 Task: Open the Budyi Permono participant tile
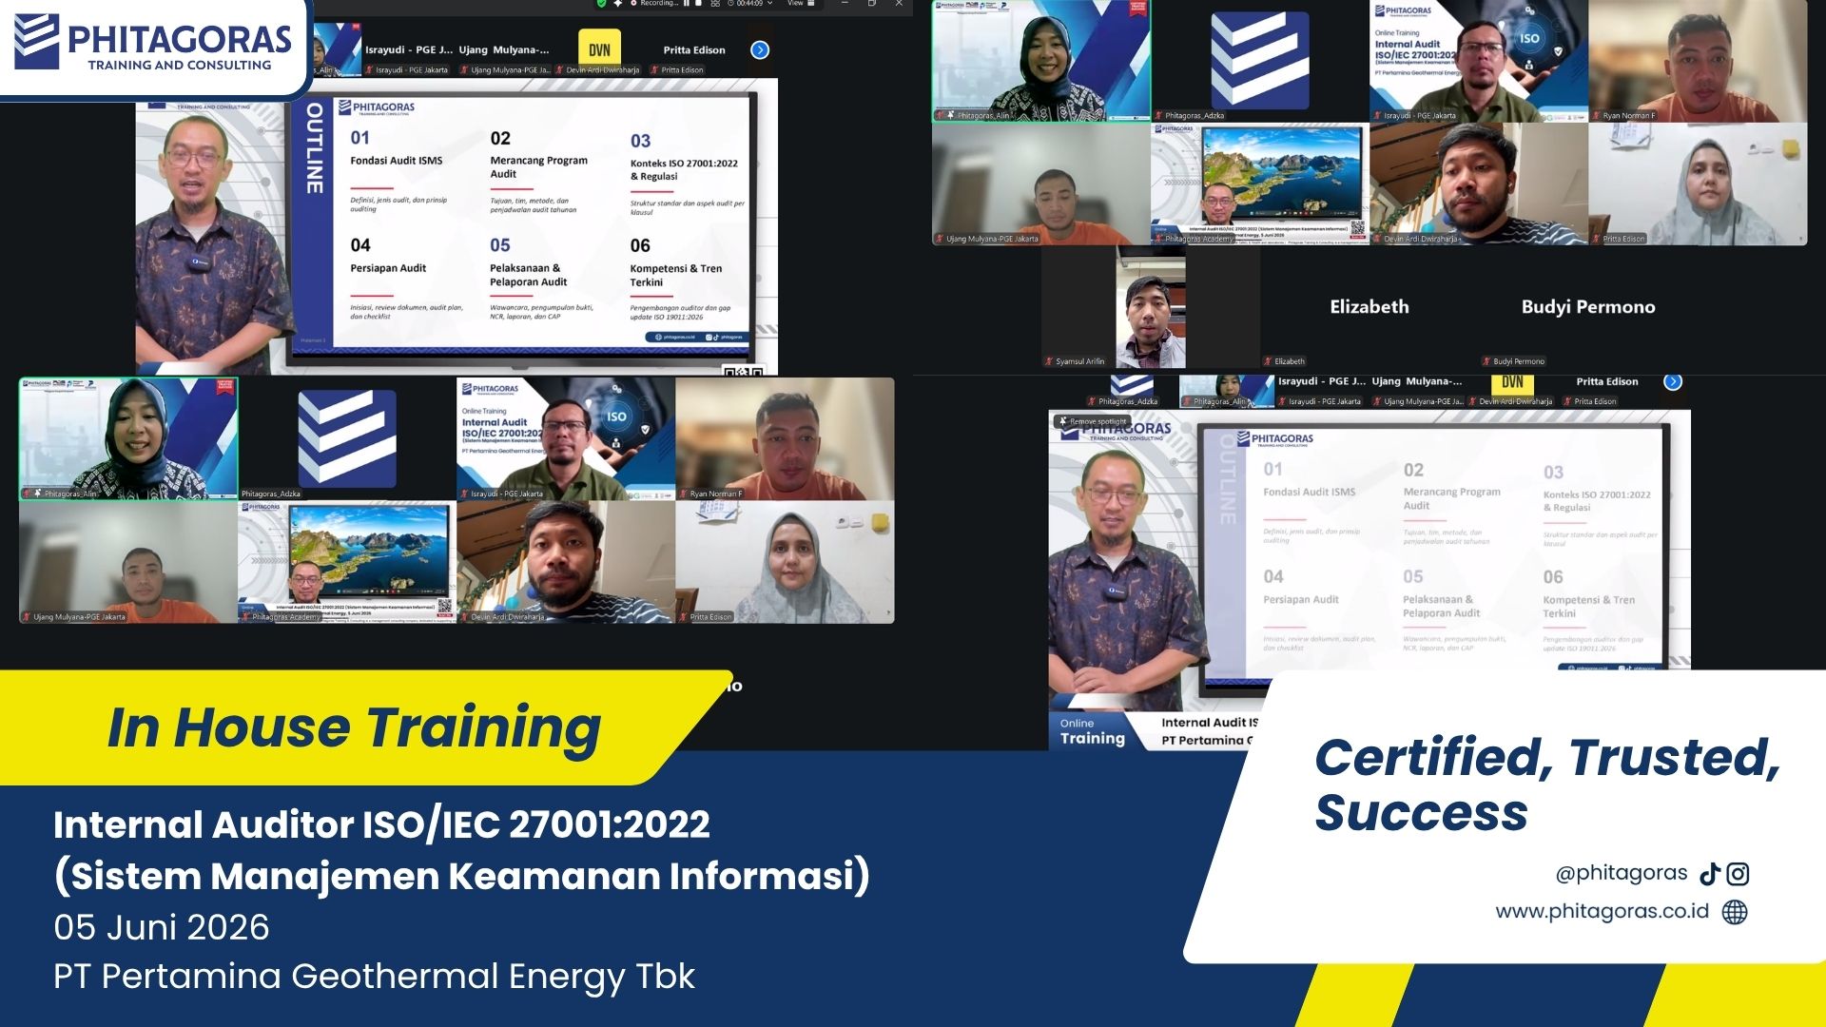click(x=1588, y=307)
